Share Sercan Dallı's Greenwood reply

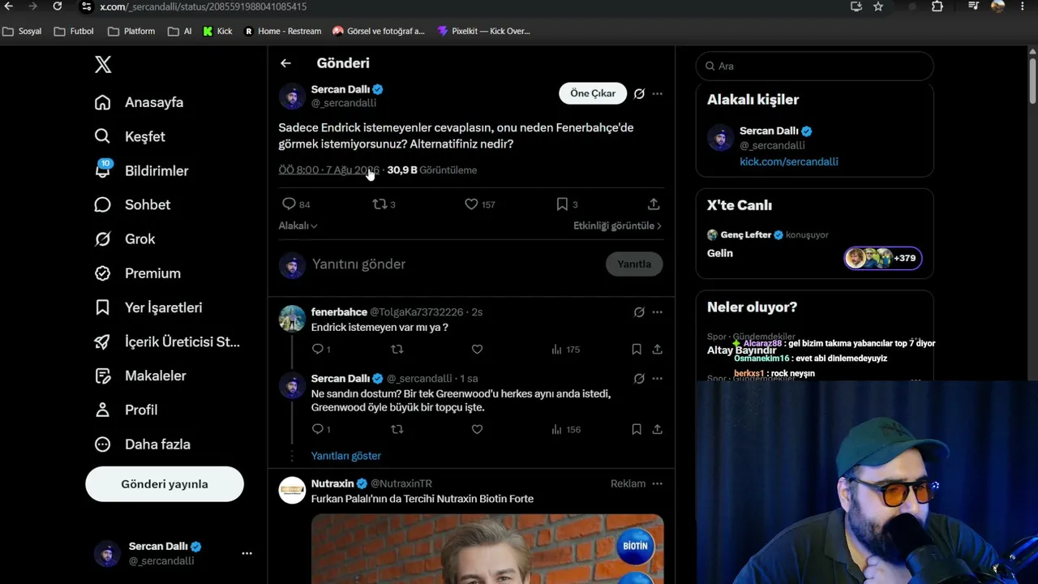657,429
